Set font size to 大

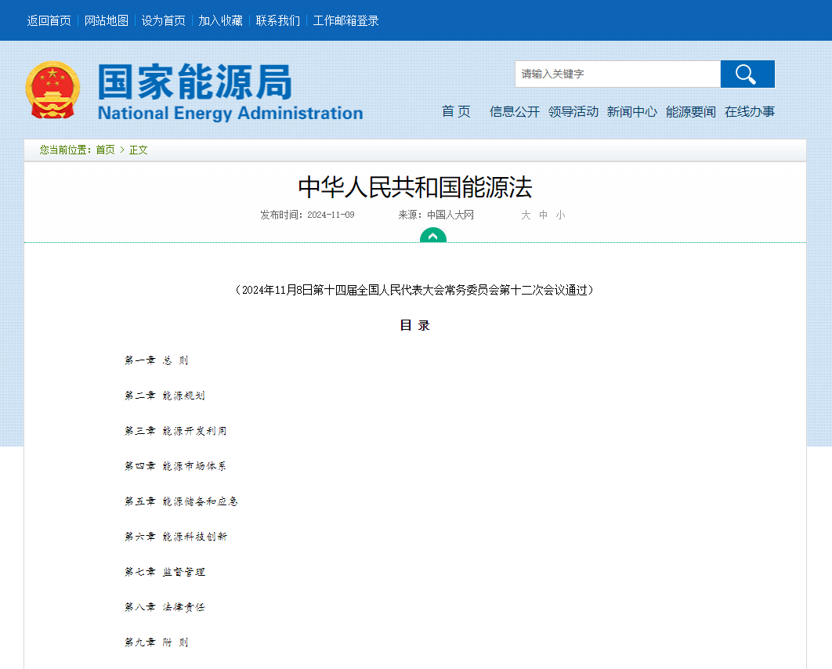(x=526, y=215)
